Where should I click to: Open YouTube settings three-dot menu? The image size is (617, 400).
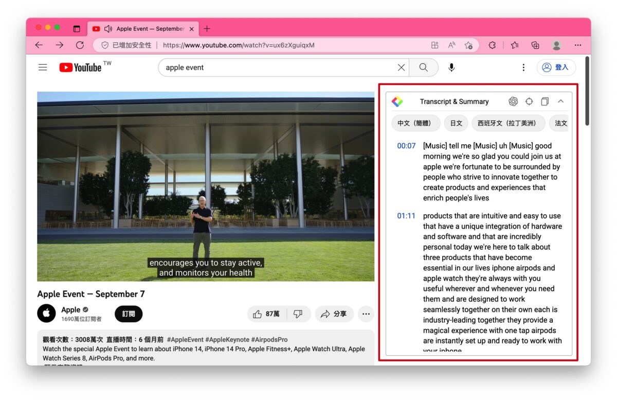tap(523, 67)
